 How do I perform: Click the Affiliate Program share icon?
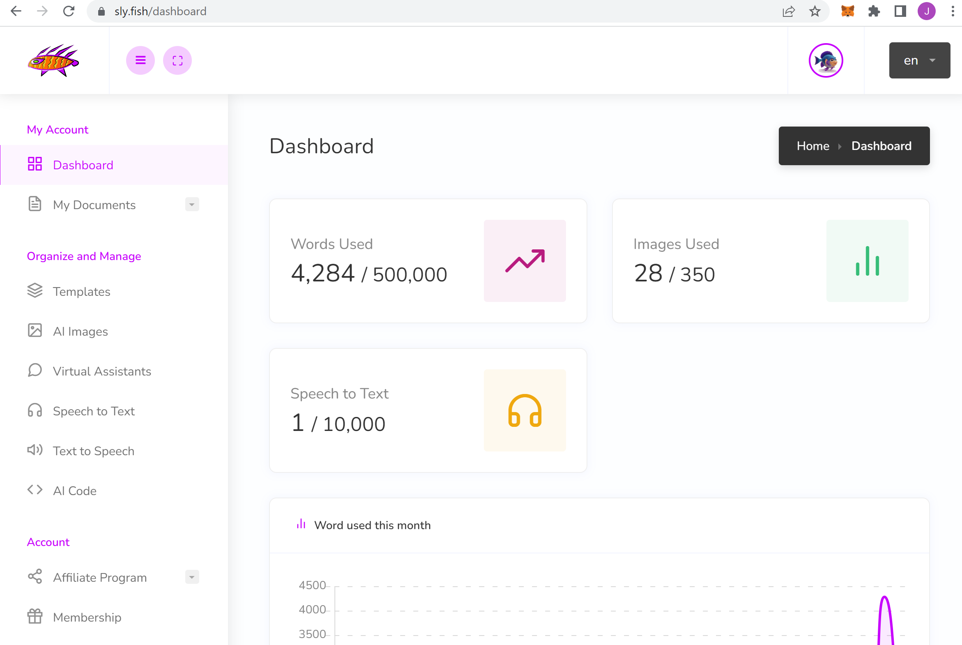[x=35, y=577]
